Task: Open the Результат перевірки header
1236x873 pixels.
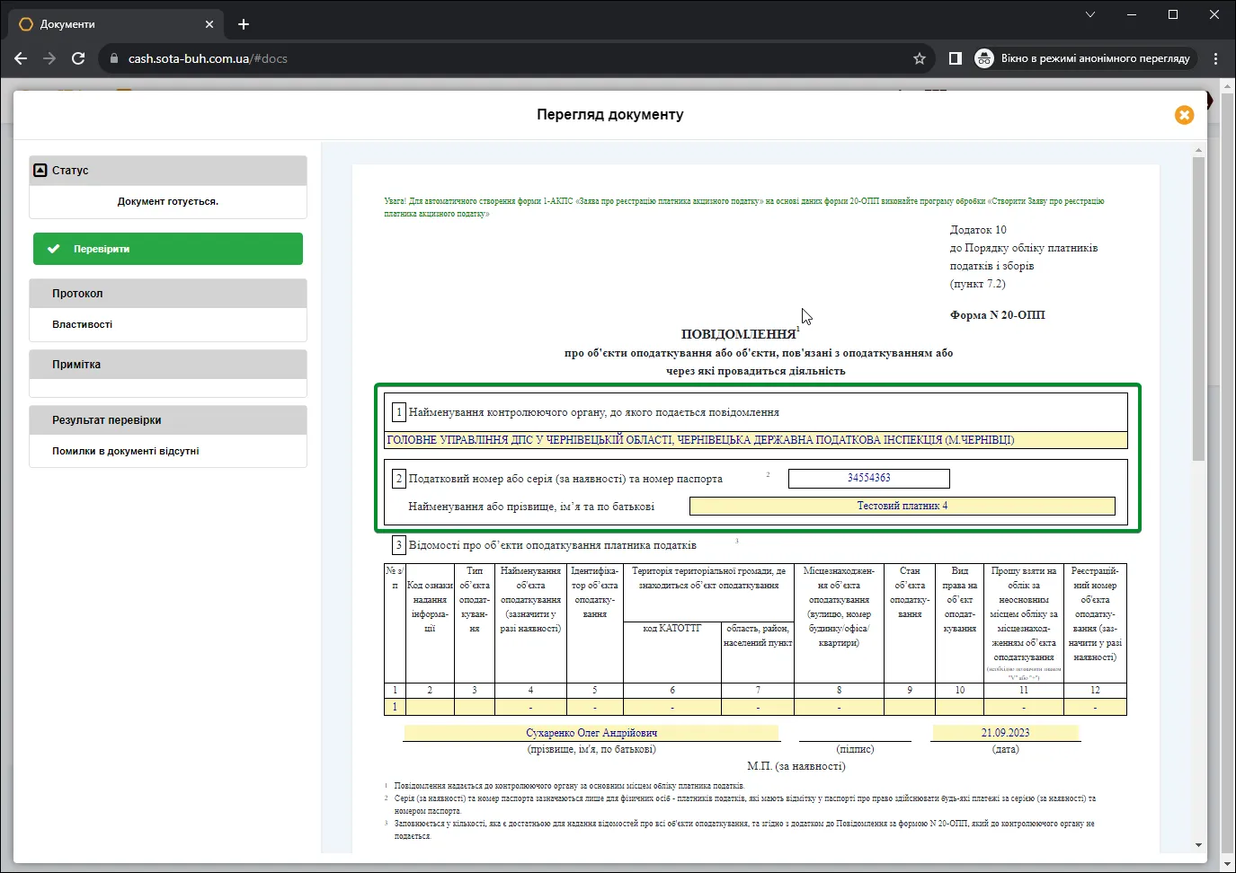Action: tap(168, 420)
